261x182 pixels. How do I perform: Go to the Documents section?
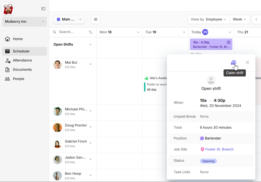(22, 70)
